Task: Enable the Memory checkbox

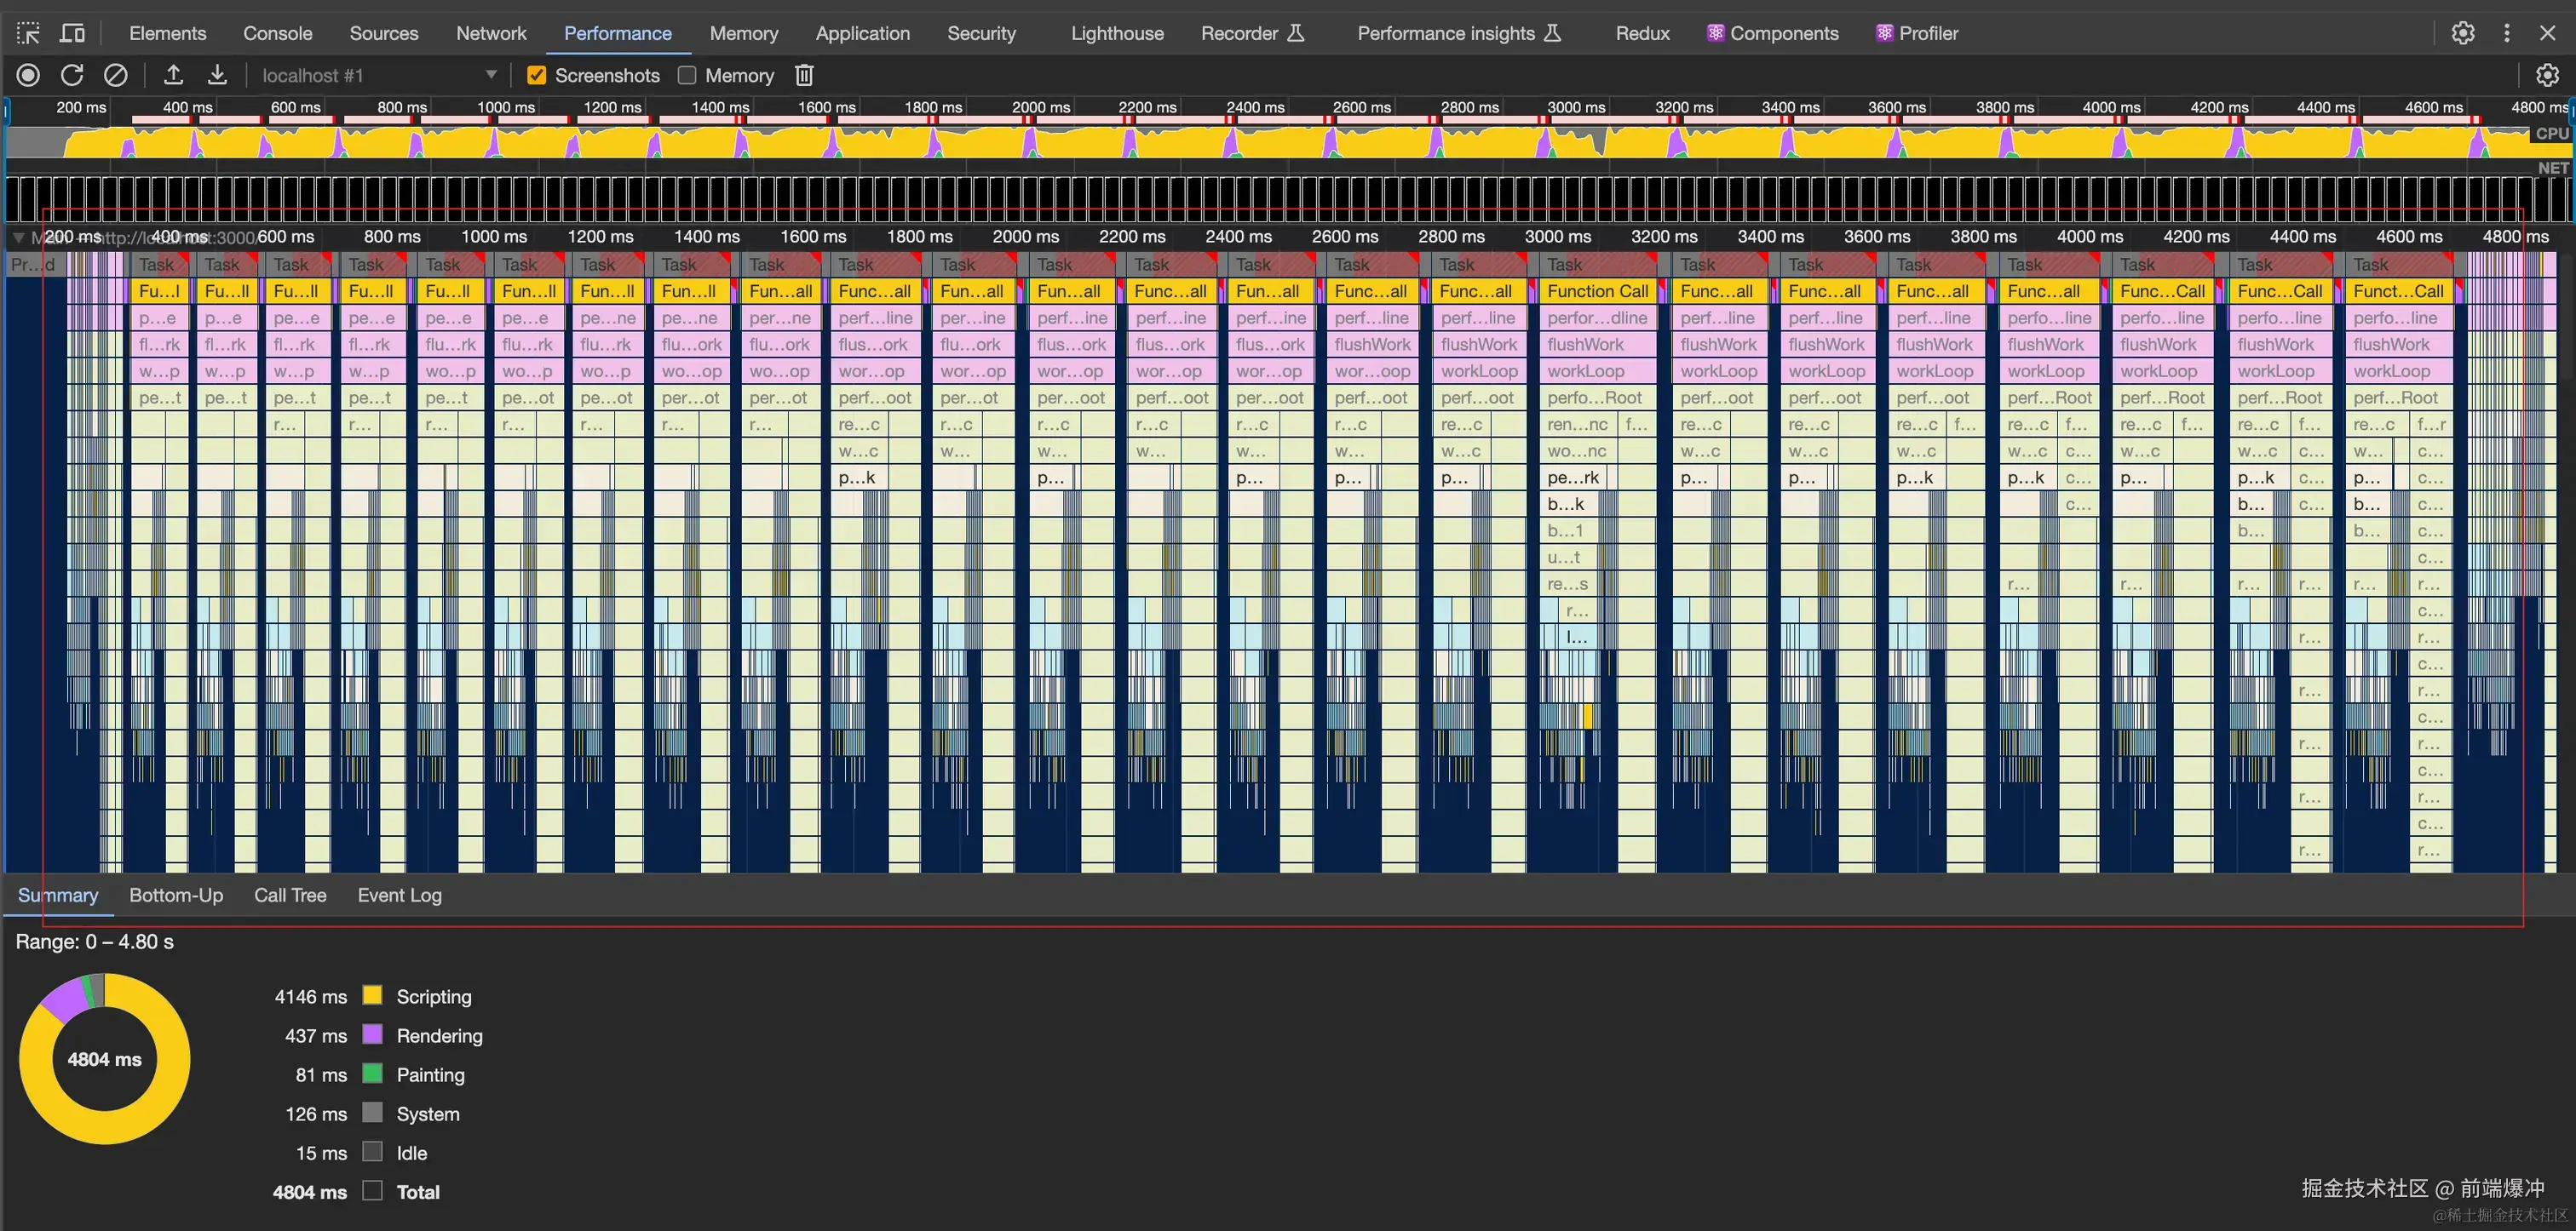Action: pos(687,76)
